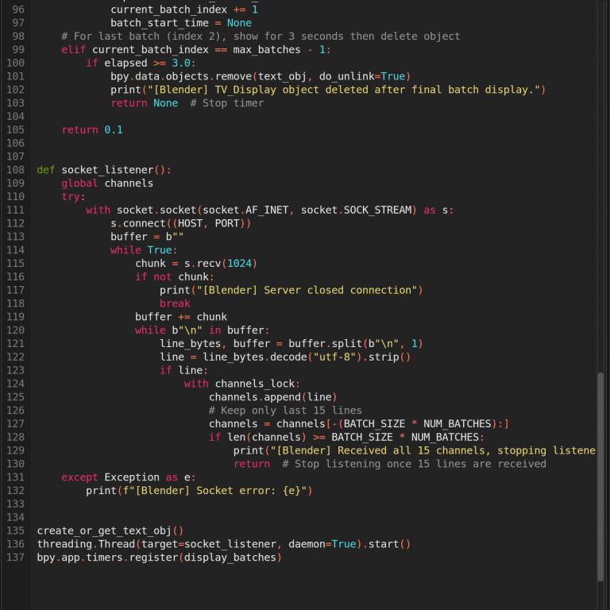Viewport: 610px width, 610px height.
Task: Click 'buffer += chunk' on line 119
Action: [181, 317]
